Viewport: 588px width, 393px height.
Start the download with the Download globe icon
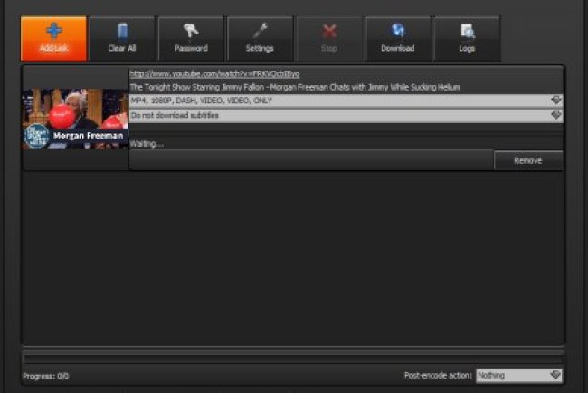pyautogui.click(x=397, y=38)
